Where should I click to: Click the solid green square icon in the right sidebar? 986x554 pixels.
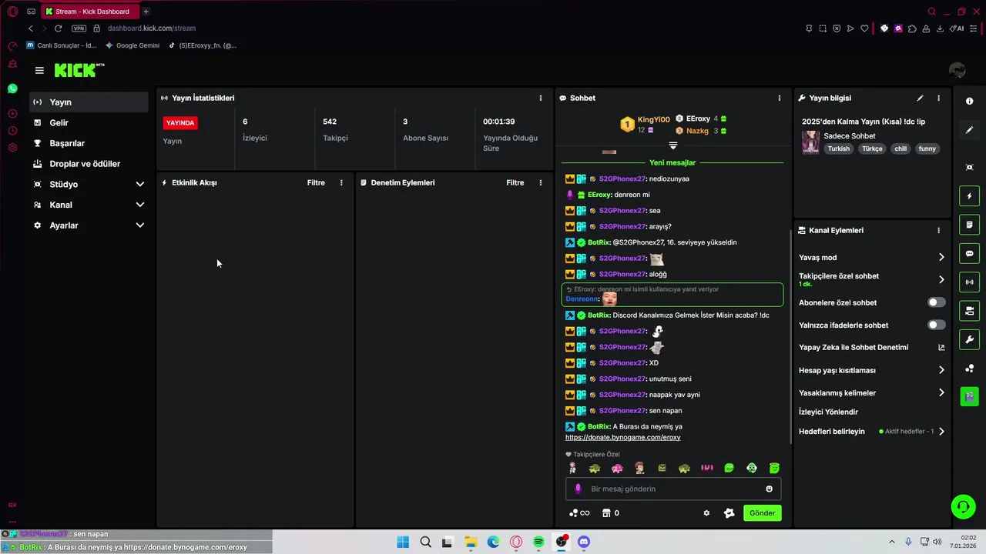[970, 397]
